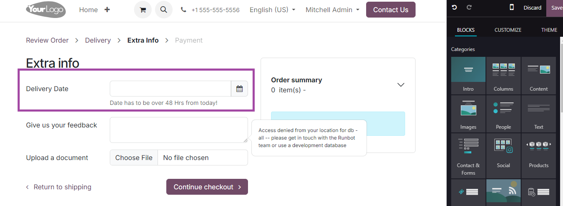Click the search magnifier icon
563x206 pixels.
click(x=164, y=10)
